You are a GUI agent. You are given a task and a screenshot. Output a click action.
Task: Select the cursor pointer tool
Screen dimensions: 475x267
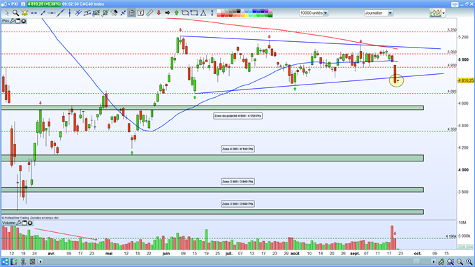coord(7,13)
